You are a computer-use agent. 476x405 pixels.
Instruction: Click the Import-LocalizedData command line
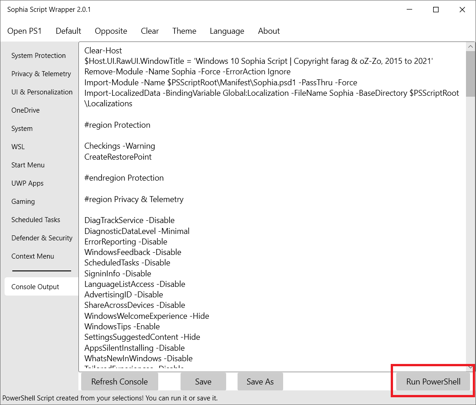pyautogui.click(x=272, y=99)
